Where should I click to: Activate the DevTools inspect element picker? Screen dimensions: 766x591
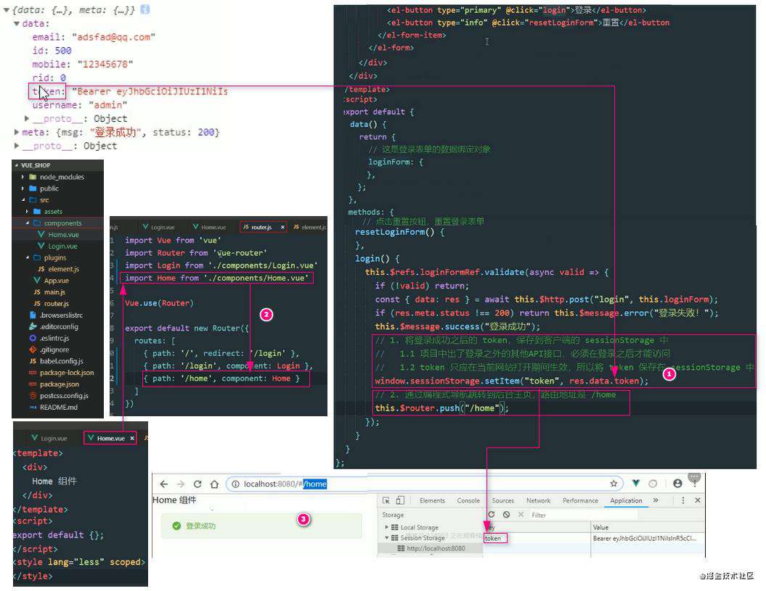pos(386,500)
